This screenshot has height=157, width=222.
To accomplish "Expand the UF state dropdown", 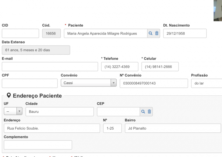I will [x=13, y=112].
